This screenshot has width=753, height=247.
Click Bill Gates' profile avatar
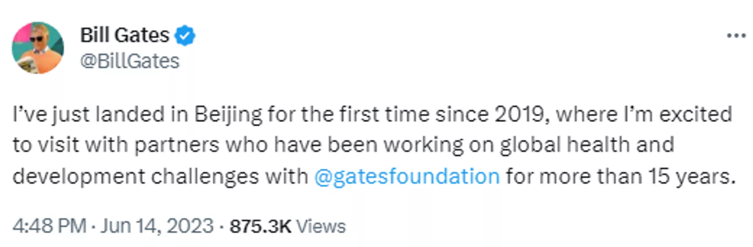38,47
